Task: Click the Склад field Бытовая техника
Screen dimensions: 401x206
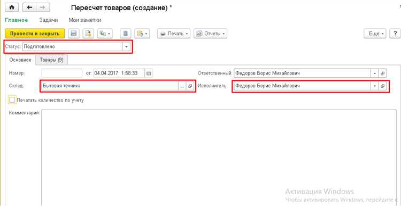Action: (110, 86)
